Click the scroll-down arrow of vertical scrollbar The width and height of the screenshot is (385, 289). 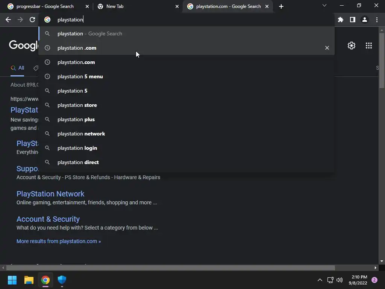pos(382,261)
